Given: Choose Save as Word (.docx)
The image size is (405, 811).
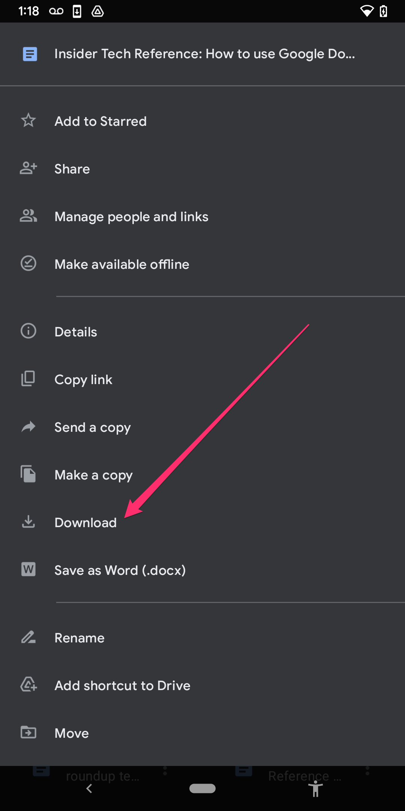Looking at the screenshot, I should click(x=202, y=570).
